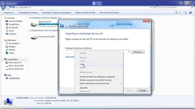Click the Exibir exemplos link
The width and height of the screenshot is (195, 109).
(70, 57)
